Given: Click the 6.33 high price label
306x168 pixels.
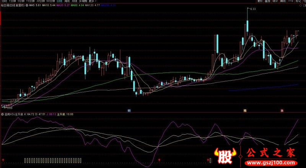Looking at the screenshot, I should pos(253,9).
